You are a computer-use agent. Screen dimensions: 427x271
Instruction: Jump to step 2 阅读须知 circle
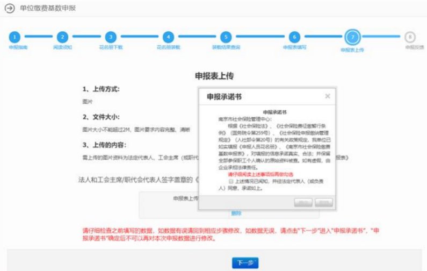click(62, 37)
